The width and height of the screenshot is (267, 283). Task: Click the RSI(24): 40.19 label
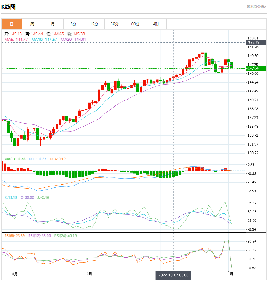66,236
